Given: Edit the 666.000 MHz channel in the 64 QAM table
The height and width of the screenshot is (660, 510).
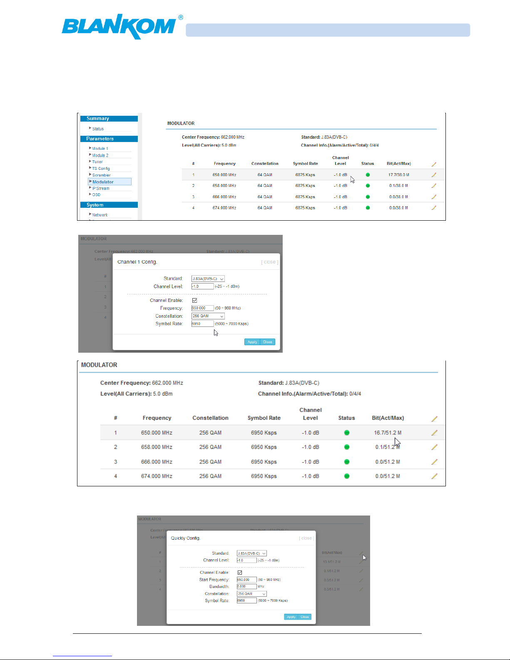Looking at the screenshot, I should click(x=434, y=197).
